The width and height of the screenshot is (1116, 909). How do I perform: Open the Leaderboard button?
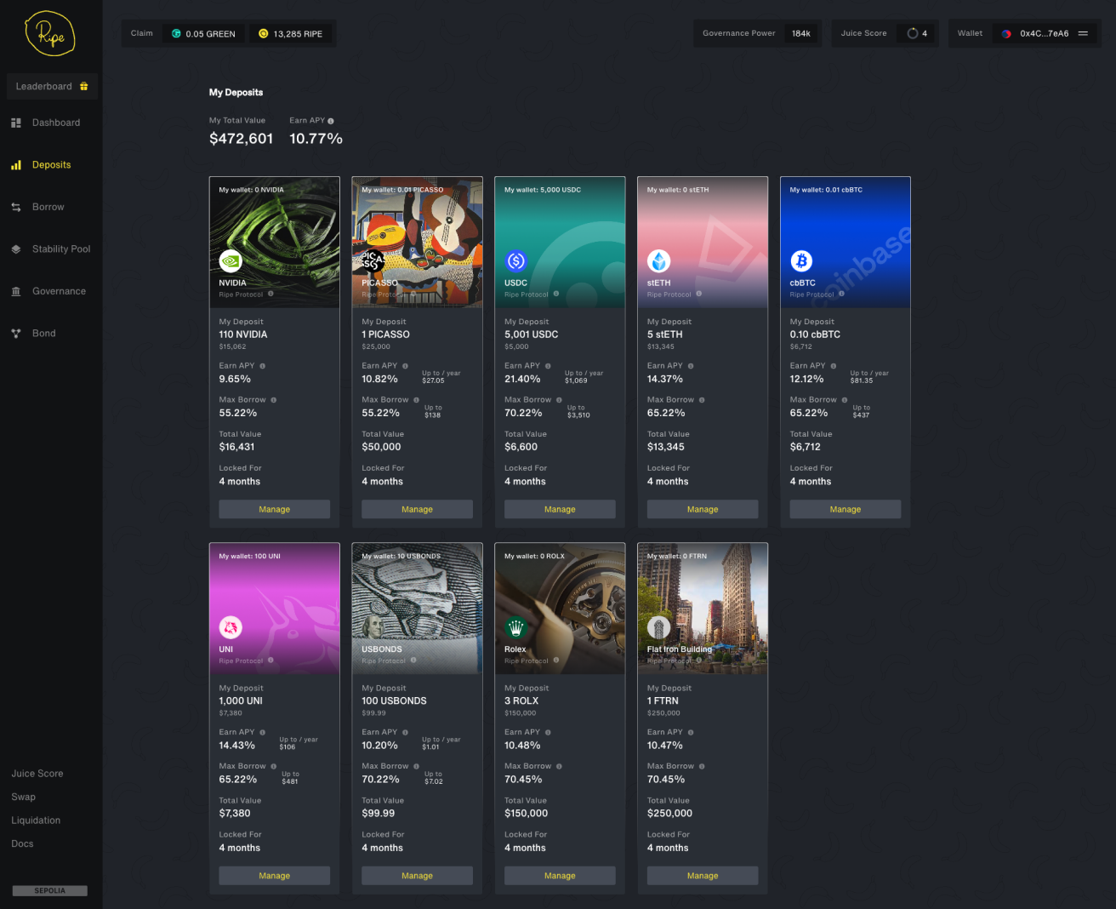(52, 86)
